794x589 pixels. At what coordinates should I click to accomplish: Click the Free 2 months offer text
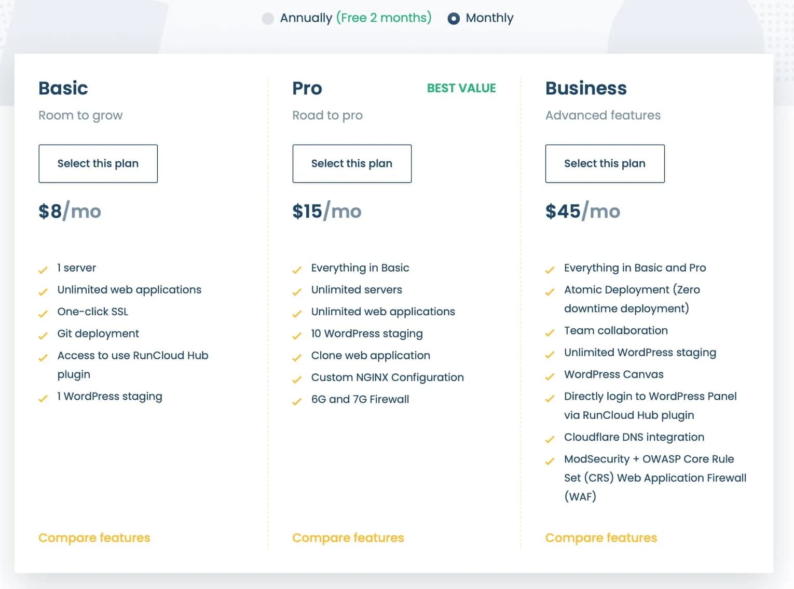click(383, 18)
